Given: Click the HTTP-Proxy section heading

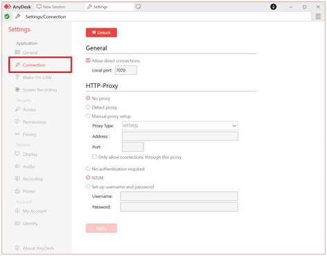Looking at the screenshot, I should coord(102,86).
